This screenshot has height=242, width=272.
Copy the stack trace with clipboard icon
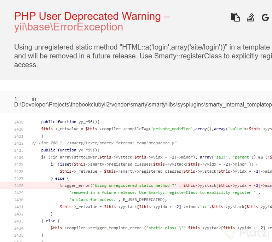coord(236,17)
